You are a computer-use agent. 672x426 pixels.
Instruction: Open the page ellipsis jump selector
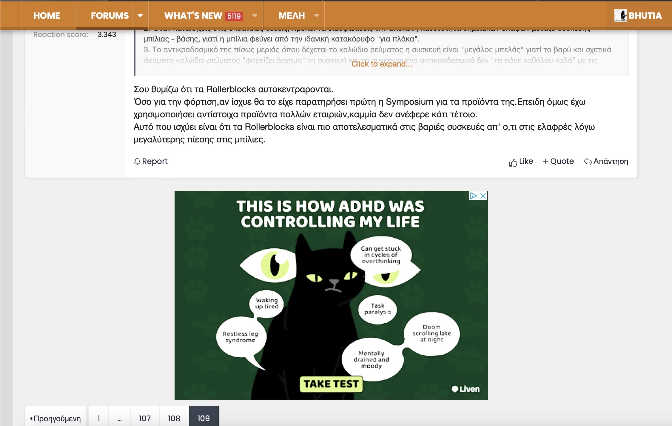(119, 418)
